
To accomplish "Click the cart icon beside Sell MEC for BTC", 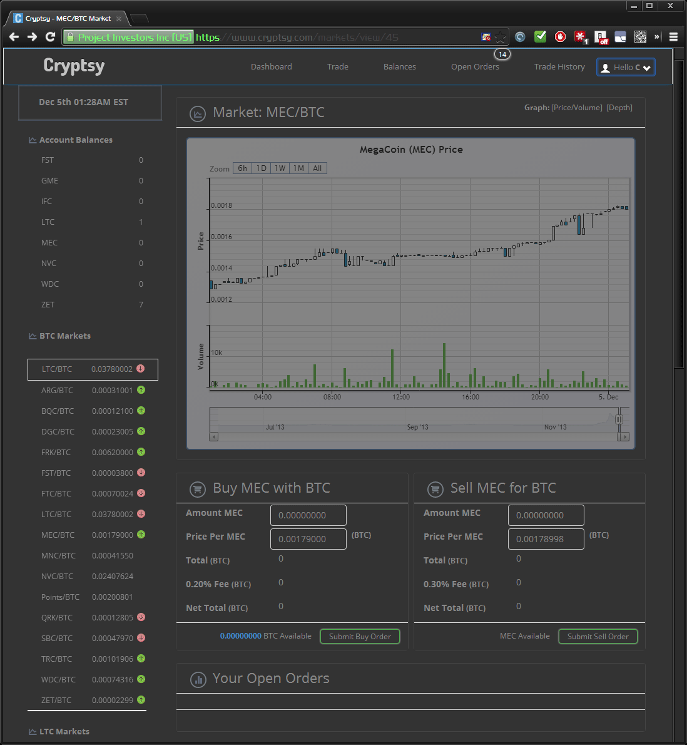I will (x=435, y=489).
